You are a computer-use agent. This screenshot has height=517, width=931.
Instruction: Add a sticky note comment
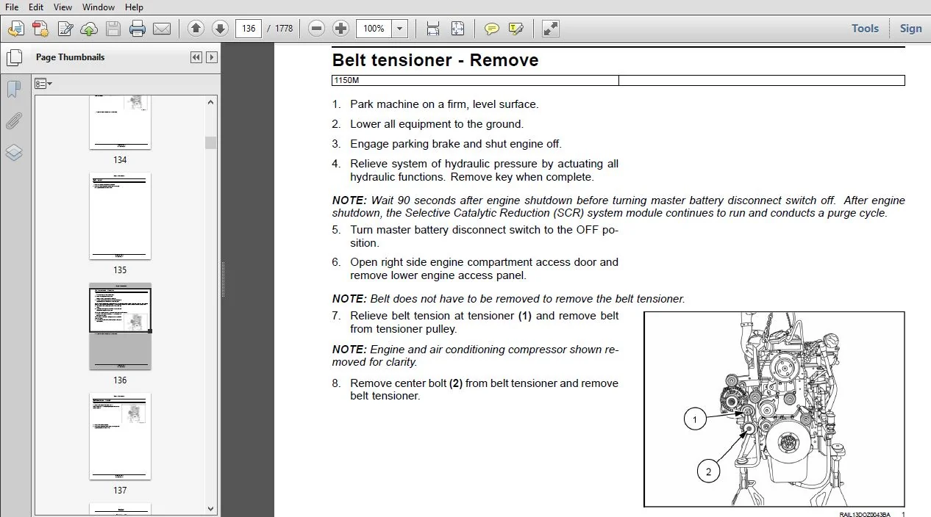[x=492, y=29]
